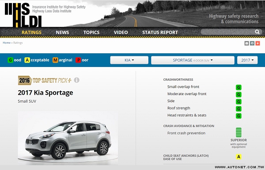This screenshot has height=170, width=265.
Task: Go to the Home breadcrumb link
Action: point(7,43)
